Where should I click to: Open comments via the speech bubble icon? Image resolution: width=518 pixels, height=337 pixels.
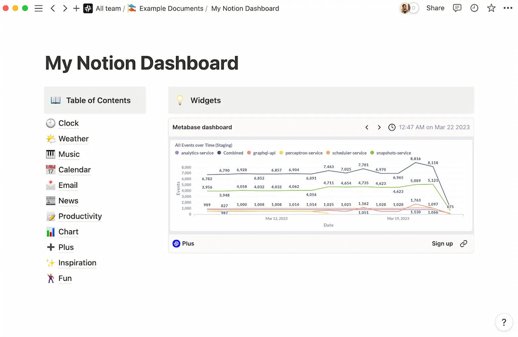coord(457,8)
